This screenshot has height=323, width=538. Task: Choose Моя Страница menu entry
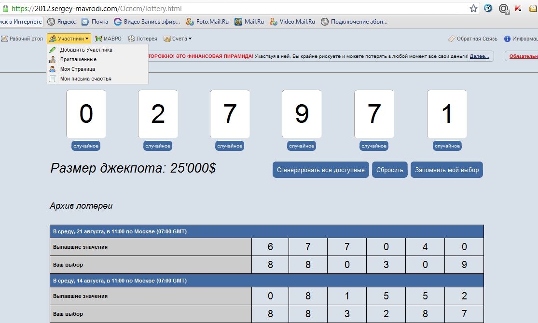click(x=77, y=69)
